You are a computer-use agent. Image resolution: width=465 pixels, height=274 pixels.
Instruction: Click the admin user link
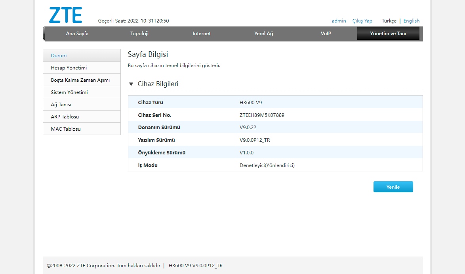(339, 21)
